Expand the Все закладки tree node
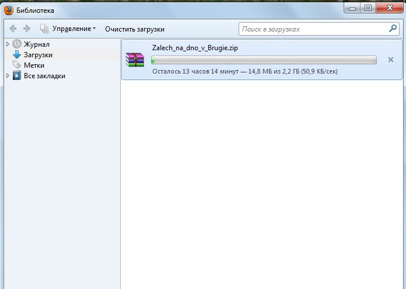The height and width of the screenshot is (289, 406). point(8,76)
